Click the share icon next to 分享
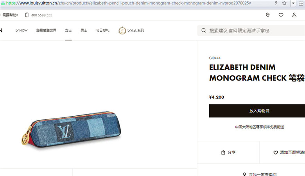The width and height of the screenshot is (305, 176). tap(223, 152)
